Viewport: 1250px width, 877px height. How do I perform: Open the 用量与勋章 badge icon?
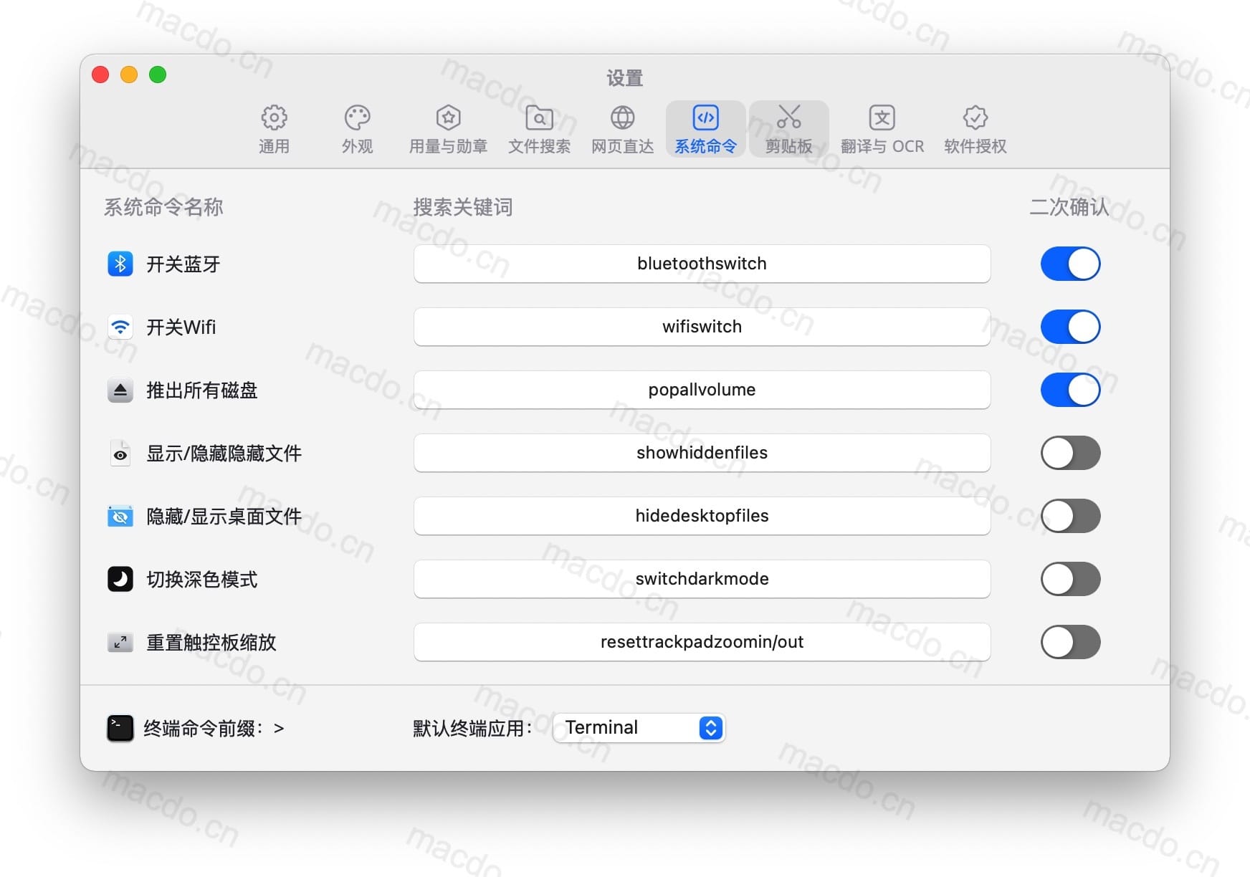click(x=448, y=117)
